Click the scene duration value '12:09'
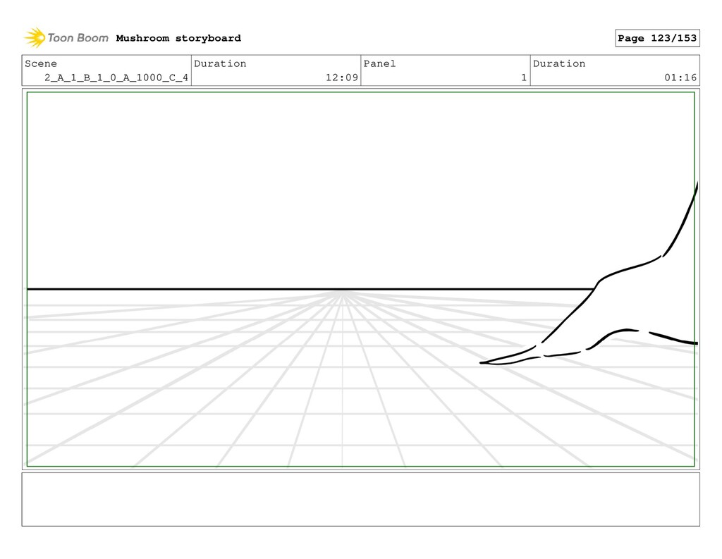 coord(342,78)
